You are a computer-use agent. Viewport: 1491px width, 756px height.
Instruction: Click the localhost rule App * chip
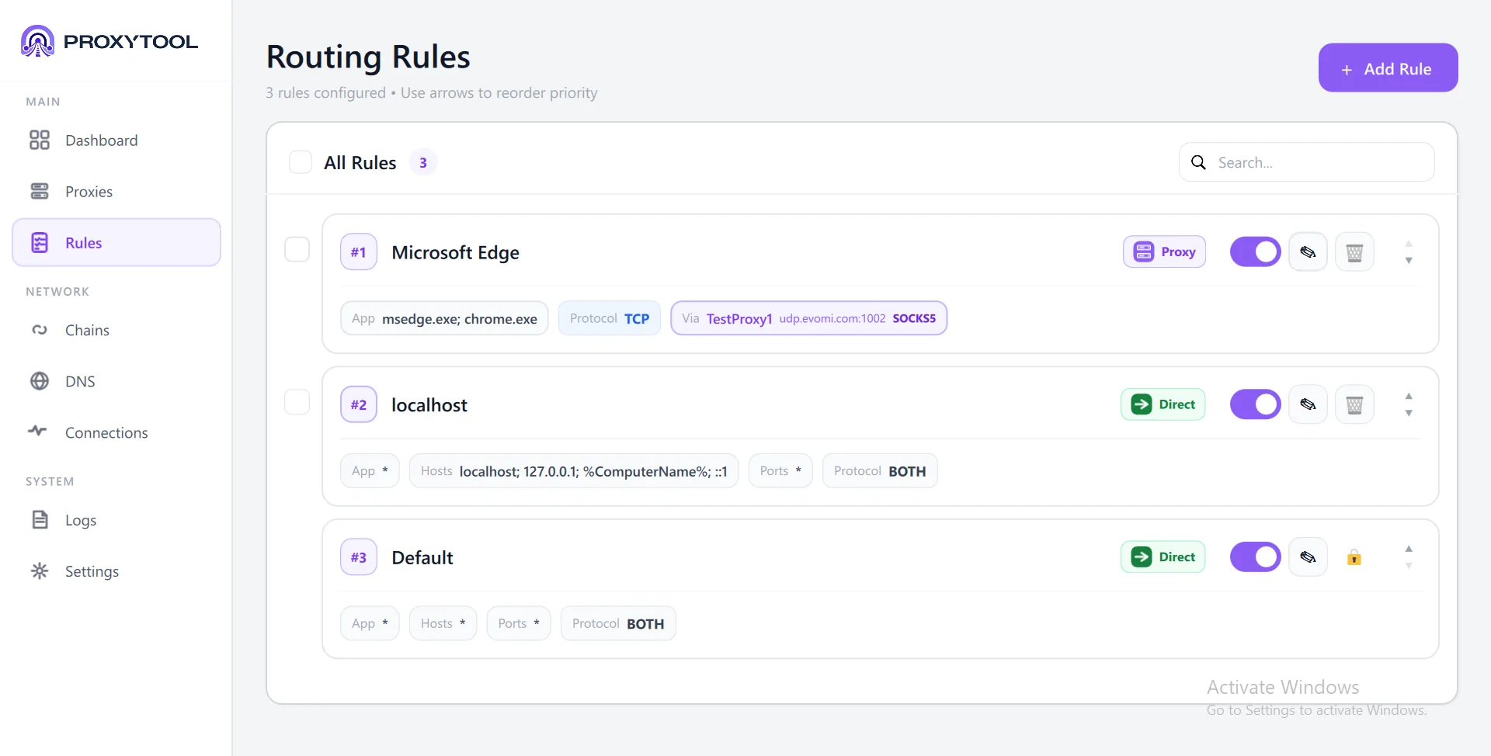370,471
